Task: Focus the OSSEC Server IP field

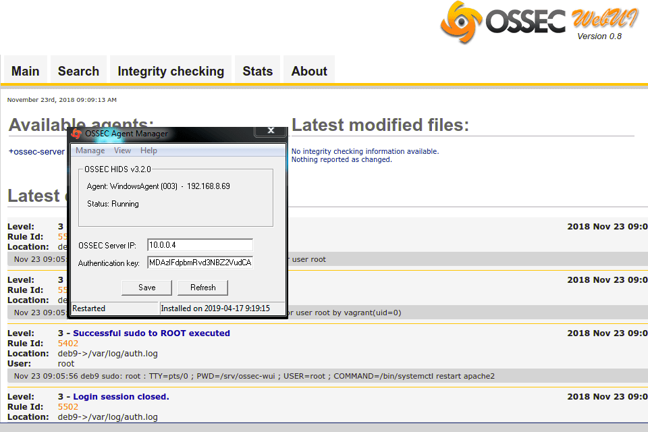Action: coord(200,245)
